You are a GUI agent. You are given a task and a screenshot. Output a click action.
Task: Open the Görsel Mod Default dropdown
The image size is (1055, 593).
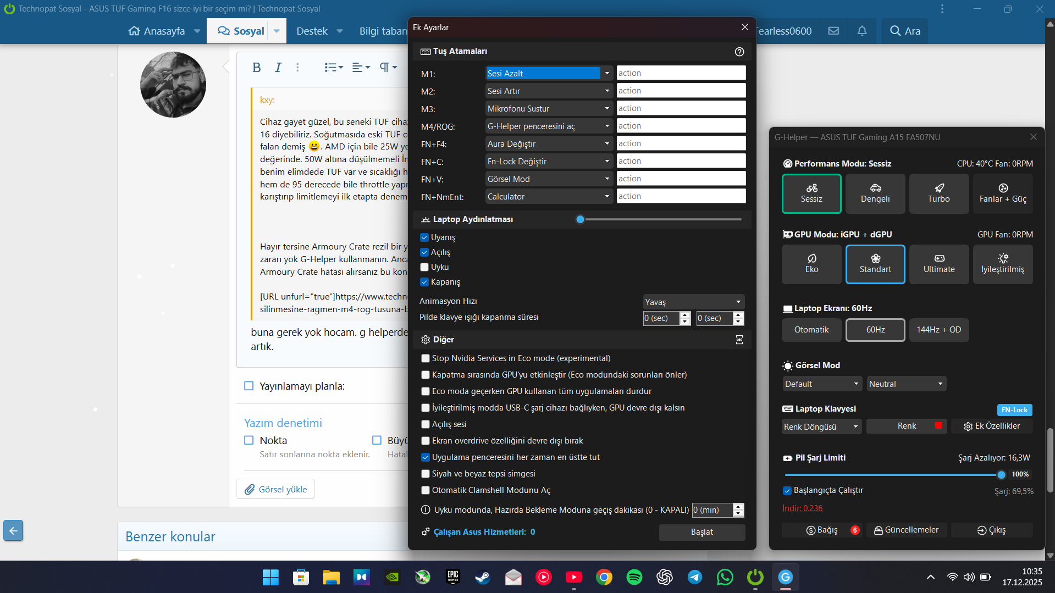pyautogui.click(x=822, y=384)
